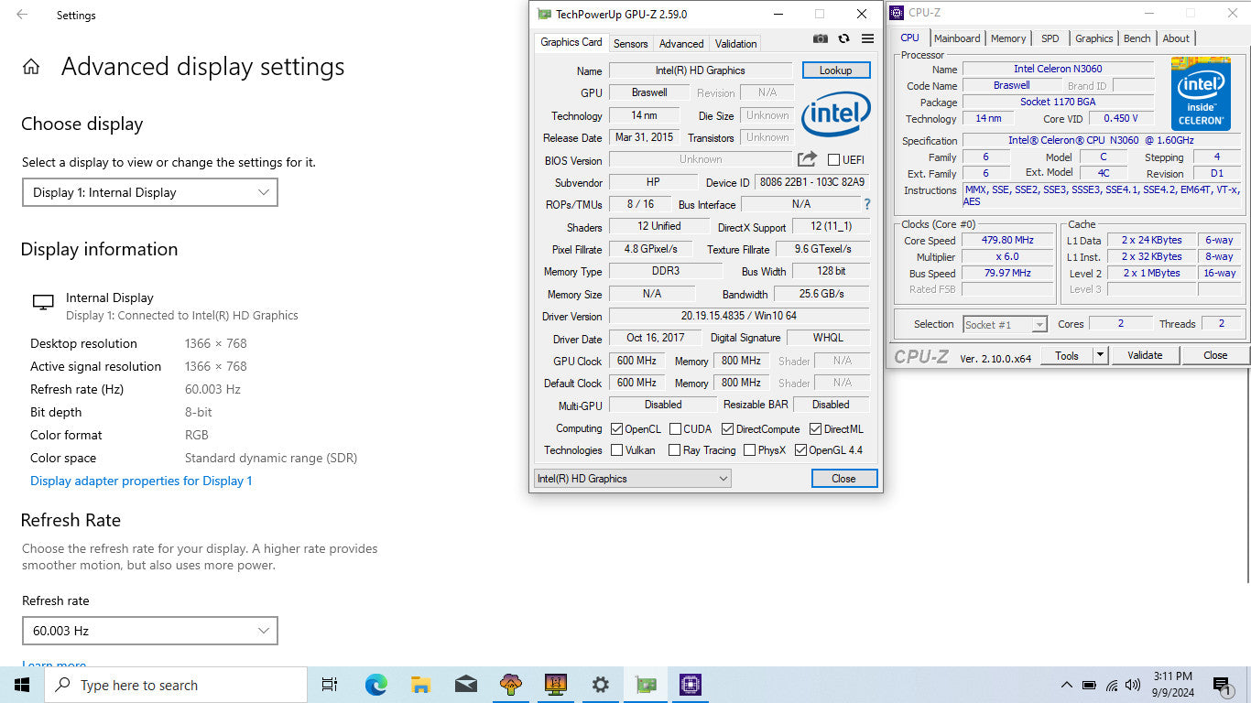This screenshot has height=703, width=1251.
Task: Click the Wi-Fi network tray icon
Action: tap(1112, 685)
